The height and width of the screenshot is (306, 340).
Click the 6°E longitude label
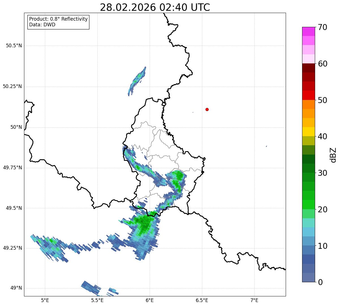150,300
